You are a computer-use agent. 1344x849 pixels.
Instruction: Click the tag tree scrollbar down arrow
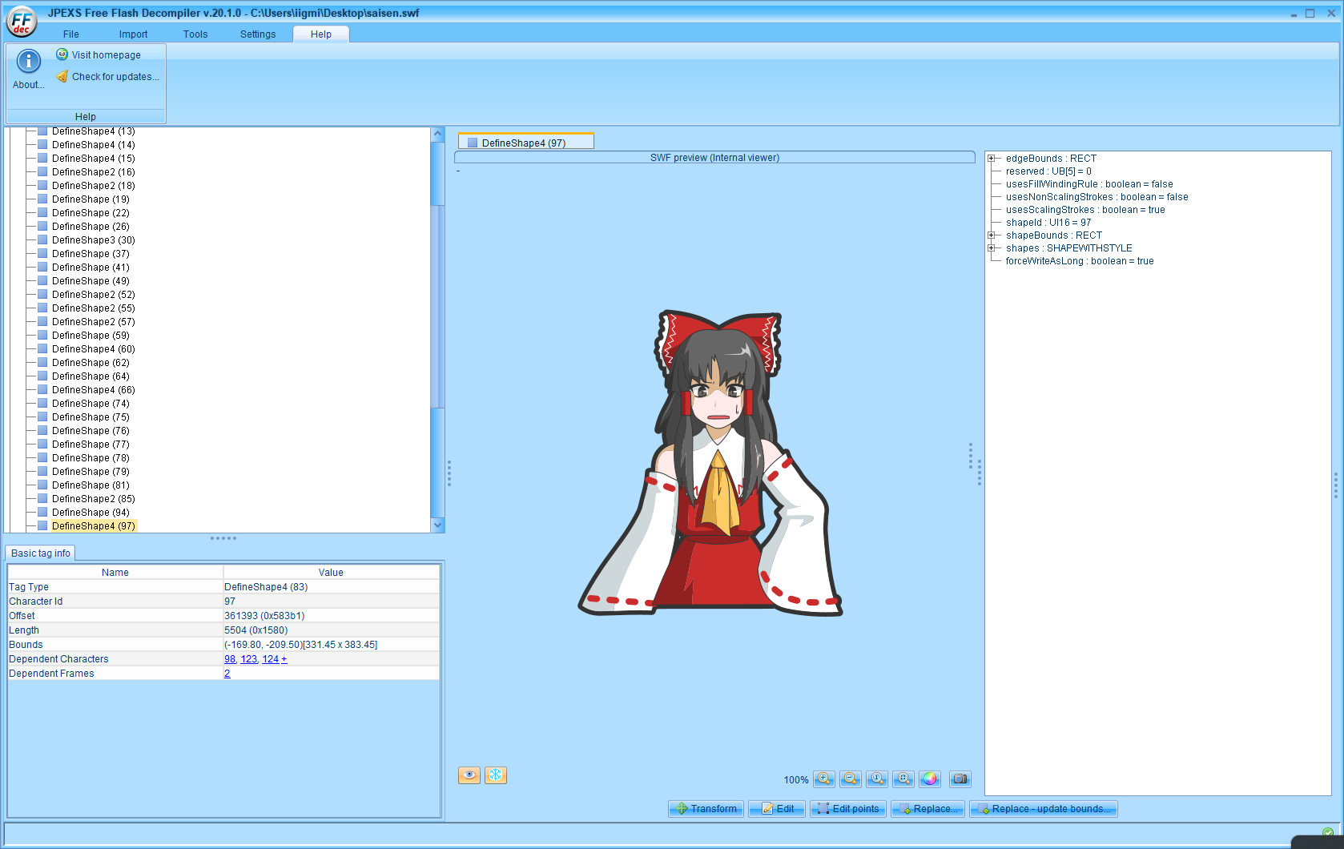437,525
